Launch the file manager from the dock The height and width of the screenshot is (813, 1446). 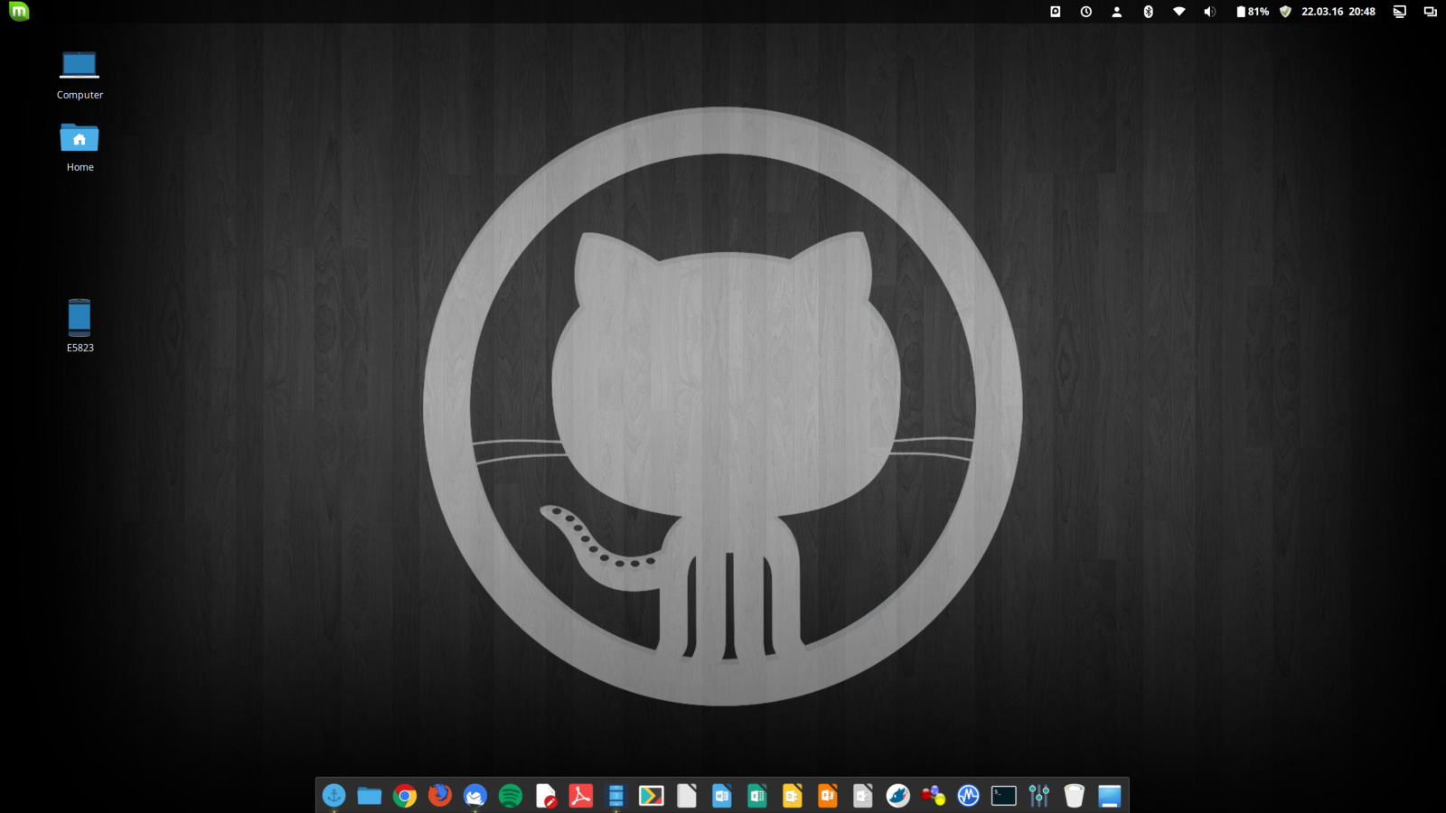coord(370,796)
